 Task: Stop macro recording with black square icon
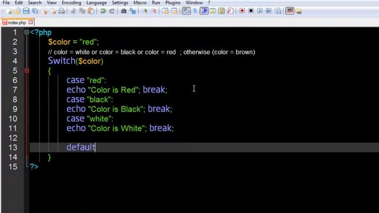251,11
